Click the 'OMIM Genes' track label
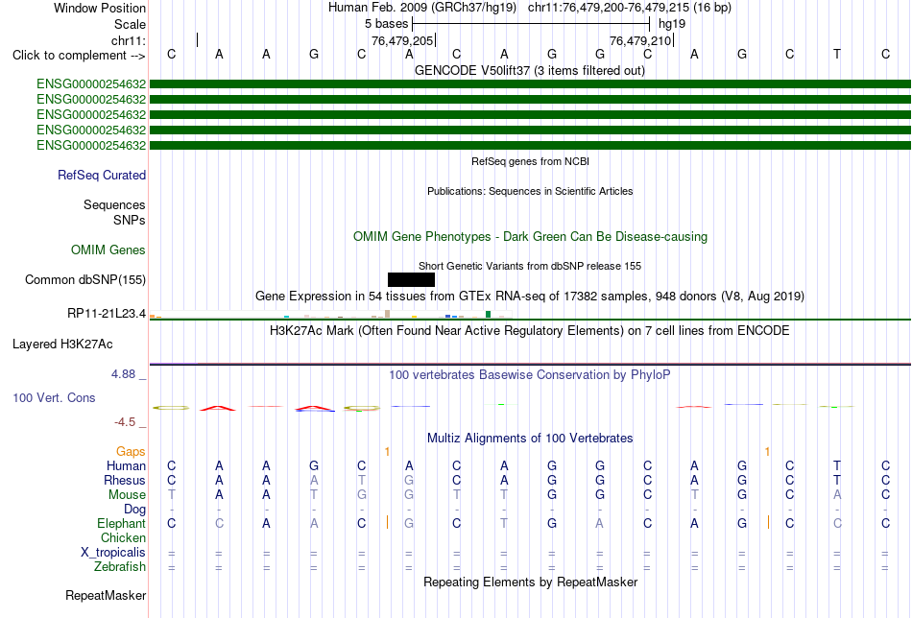 (x=108, y=250)
